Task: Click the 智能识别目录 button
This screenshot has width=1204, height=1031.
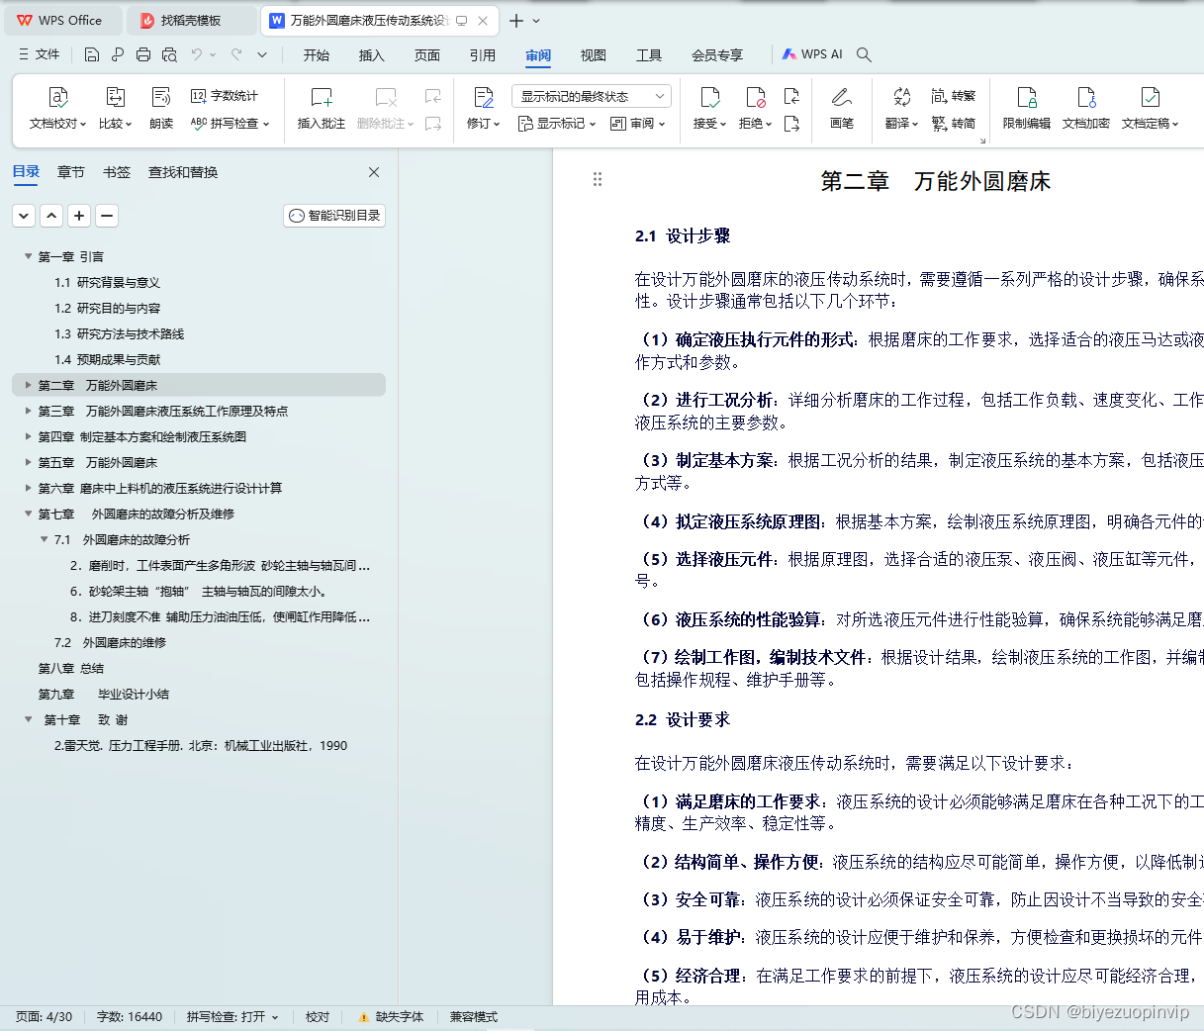Action: tap(334, 216)
